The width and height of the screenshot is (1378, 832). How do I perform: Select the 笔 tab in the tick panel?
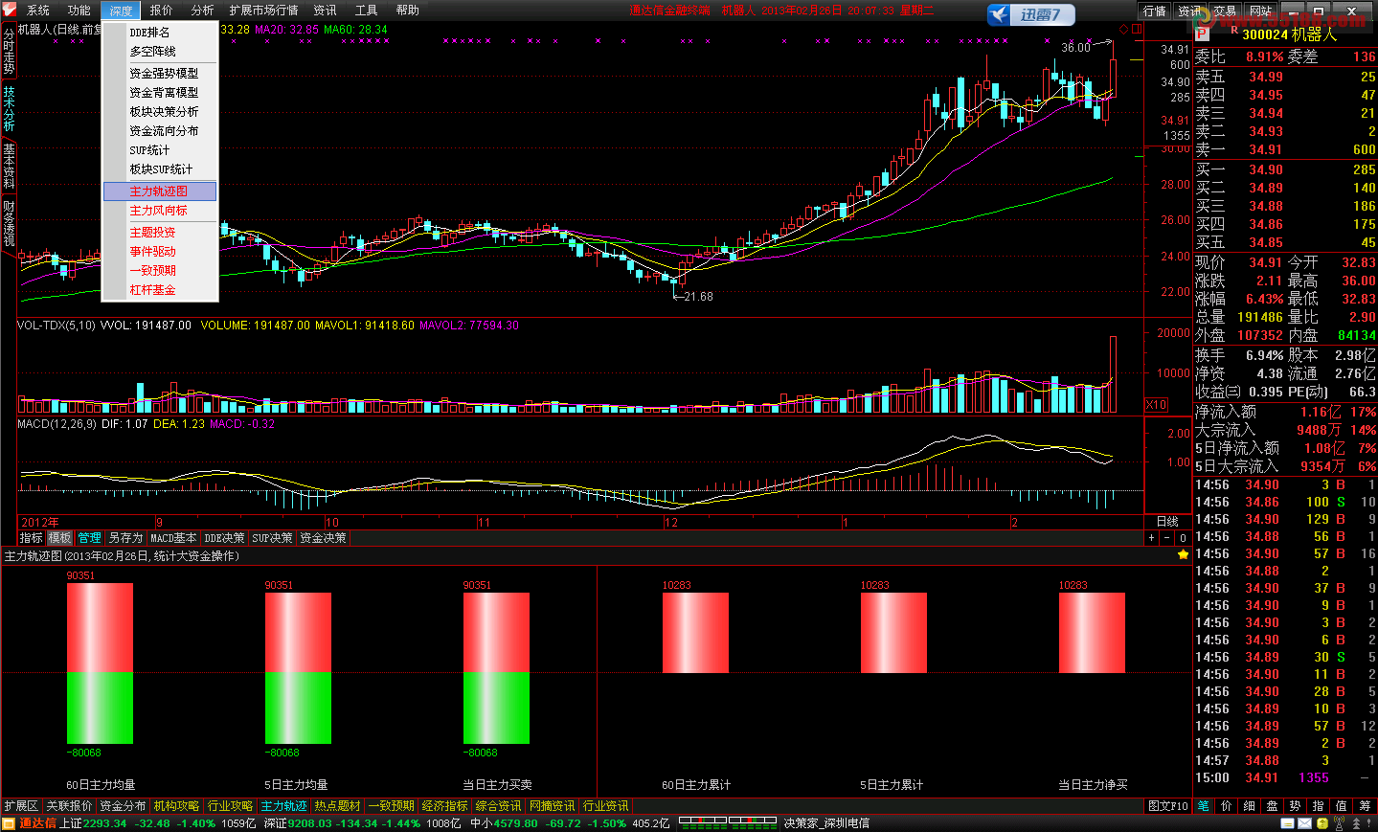pos(1203,806)
